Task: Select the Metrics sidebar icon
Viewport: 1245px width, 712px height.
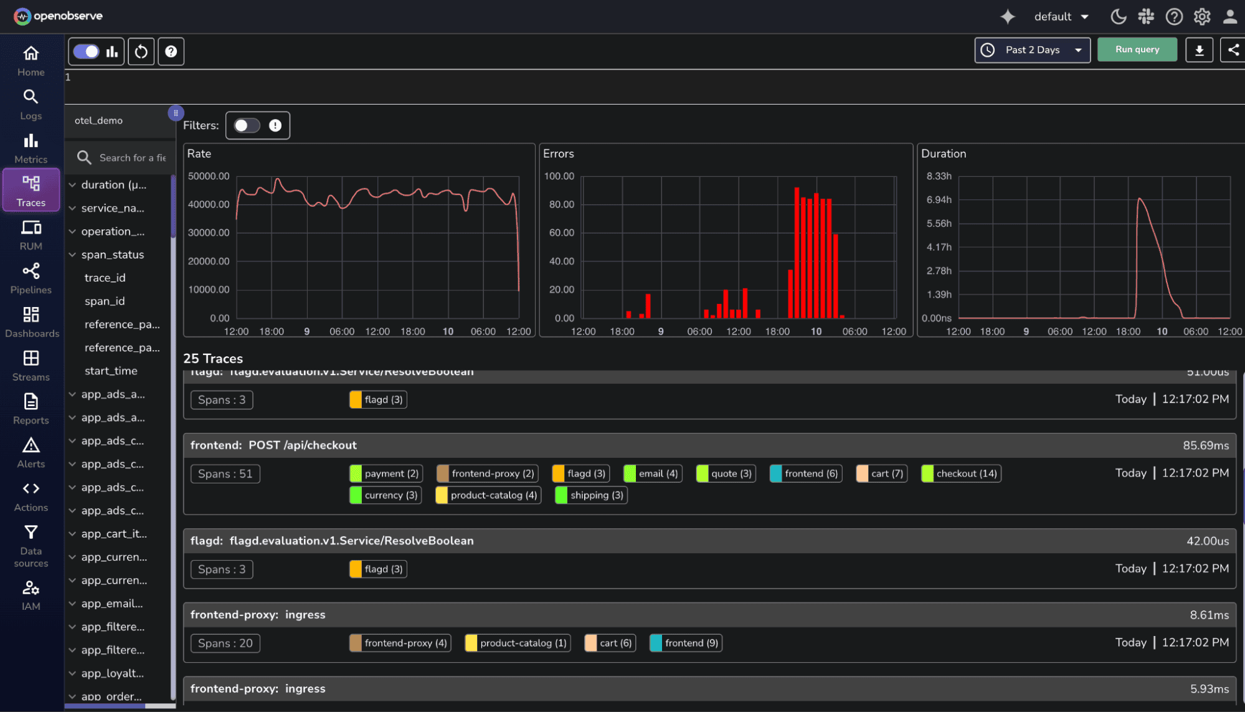Action: click(x=31, y=148)
